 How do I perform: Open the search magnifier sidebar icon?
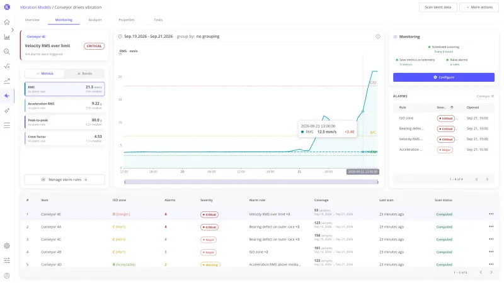click(7, 52)
